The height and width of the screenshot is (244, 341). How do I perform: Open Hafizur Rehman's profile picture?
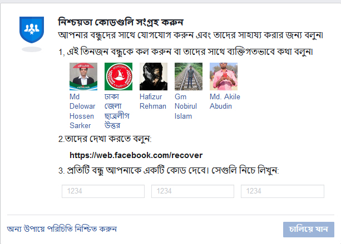(154, 77)
